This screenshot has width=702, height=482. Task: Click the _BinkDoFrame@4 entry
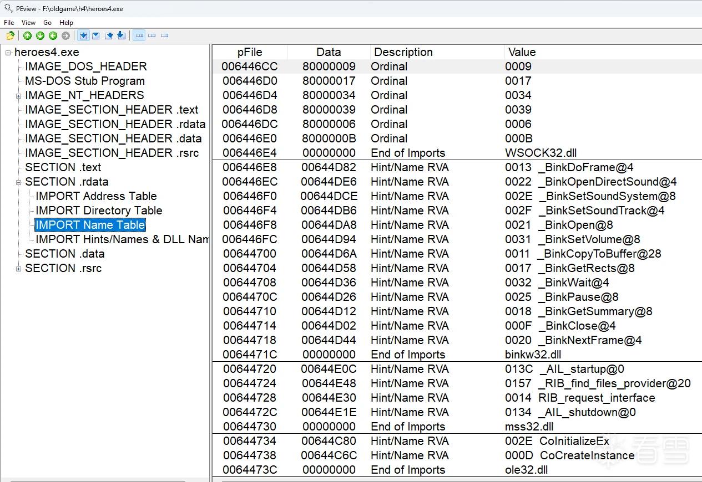(586, 167)
